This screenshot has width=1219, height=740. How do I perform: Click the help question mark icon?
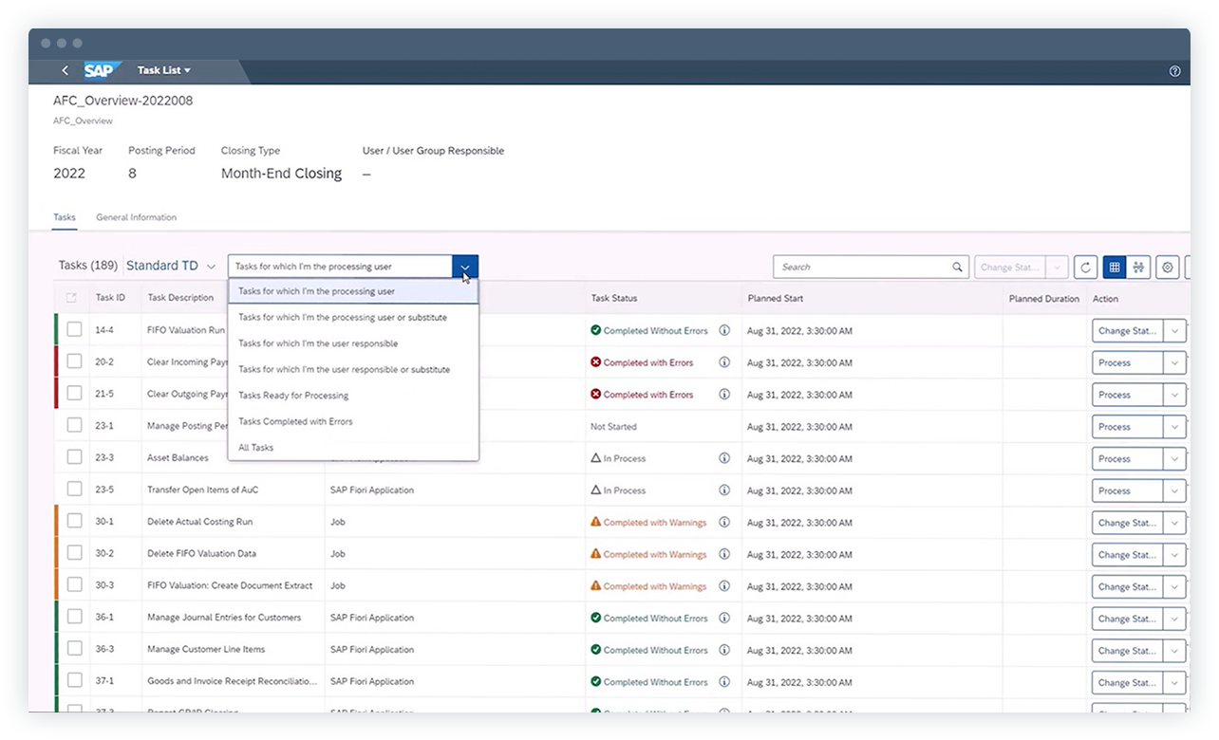pyautogui.click(x=1174, y=70)
